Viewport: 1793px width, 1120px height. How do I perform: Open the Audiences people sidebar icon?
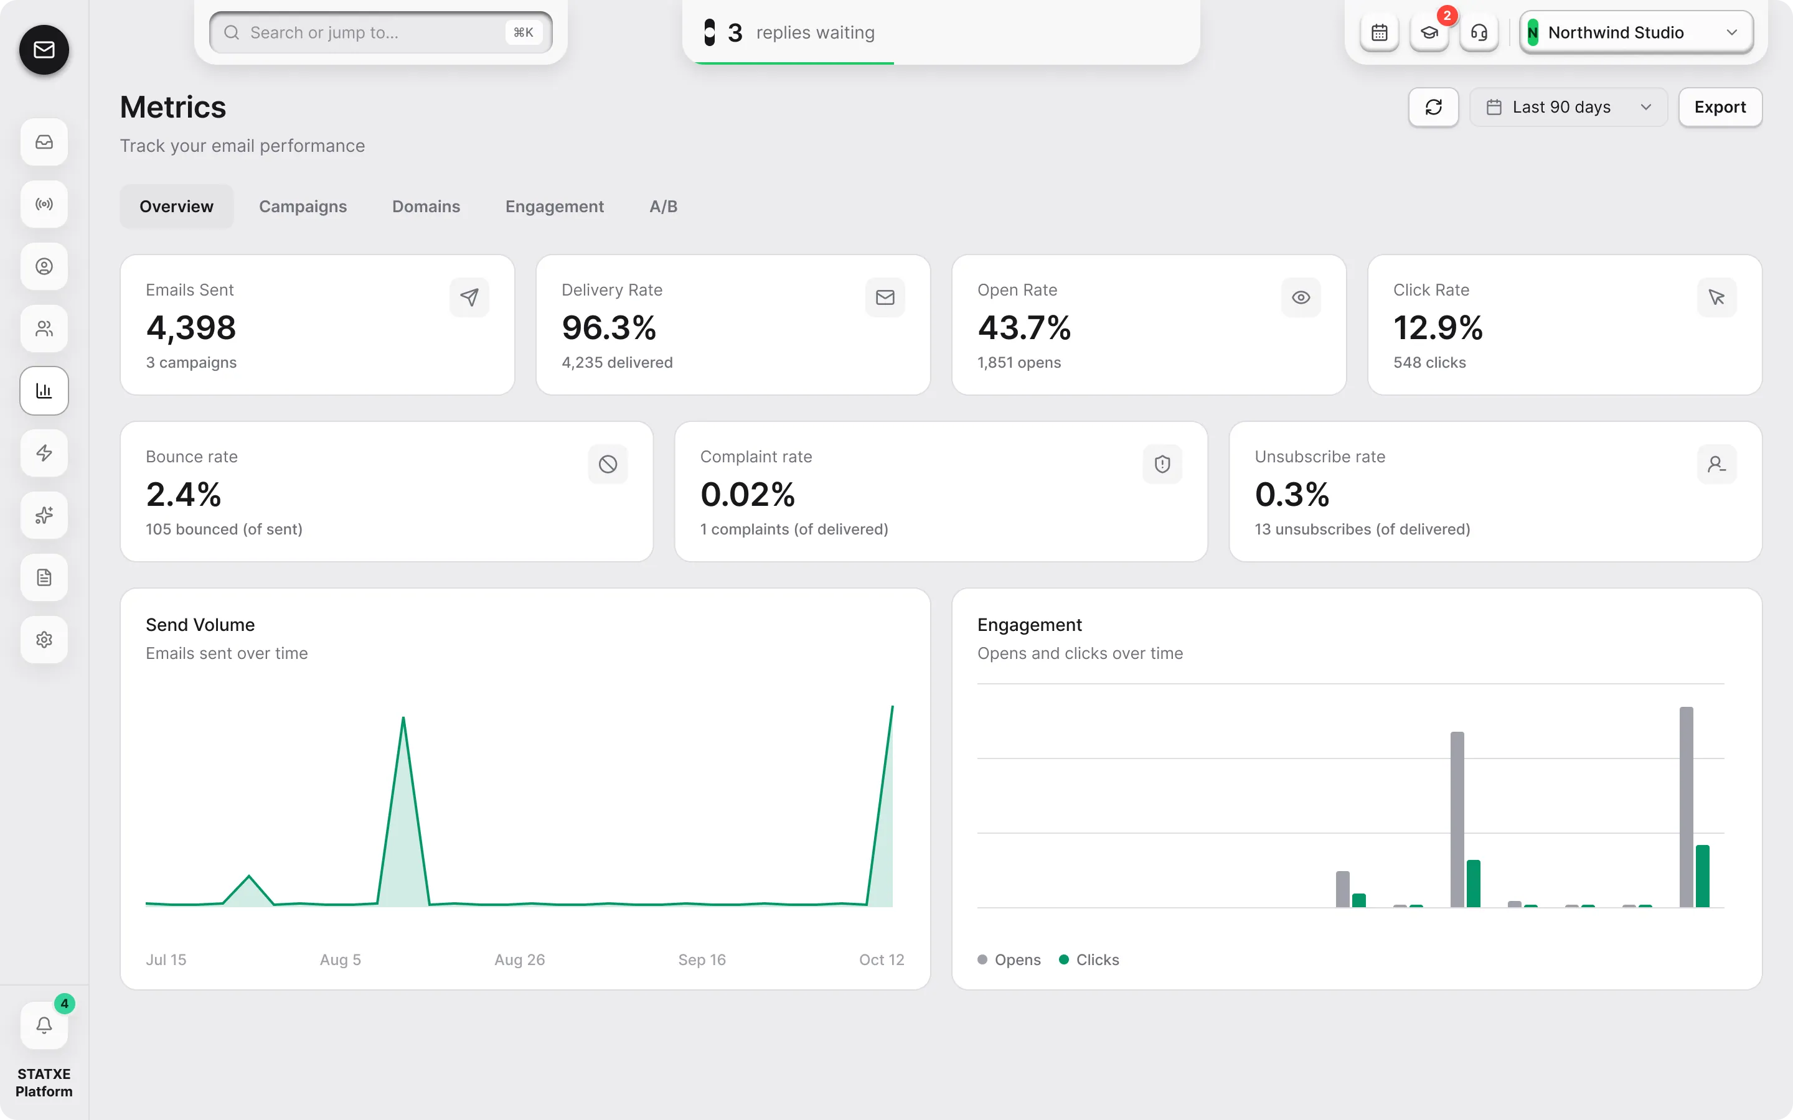(x=44, y=328)
